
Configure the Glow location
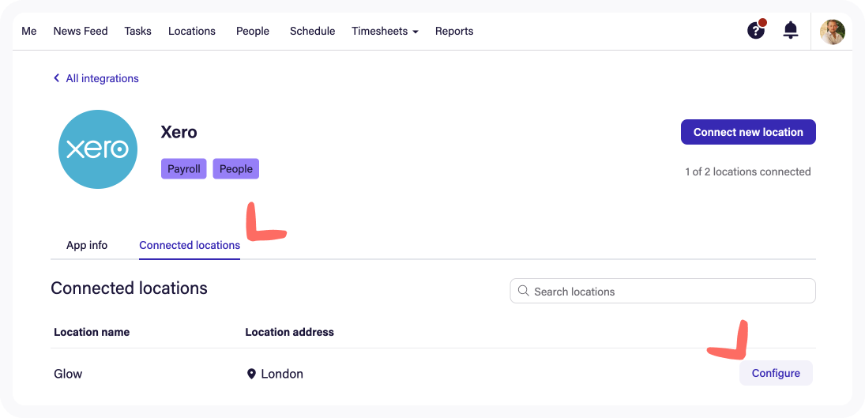click(x=776, y=373)
